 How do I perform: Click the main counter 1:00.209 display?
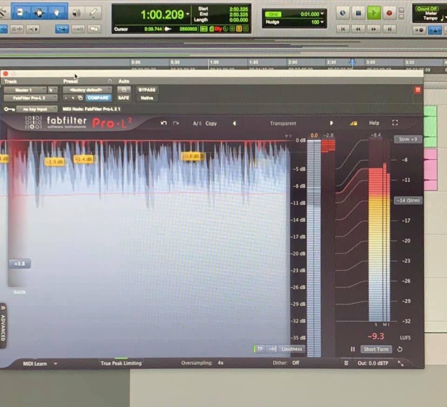tap(162, 14)
